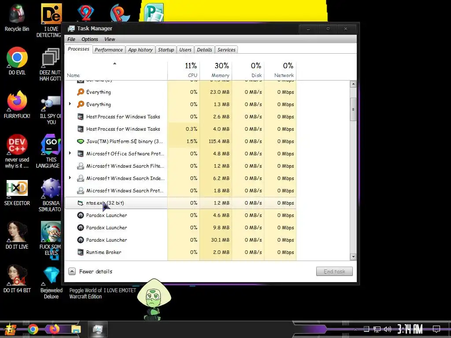The image size is (451, 338).
Task: Click the Microsoft Windows Search Protocol icon
Action: (81, 191)
